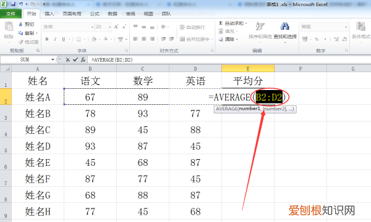The width and height of the screenshot is (371, 222).
Task: Toggle Italic formatting
Action: pyautogui.click(x=55, y=39)
